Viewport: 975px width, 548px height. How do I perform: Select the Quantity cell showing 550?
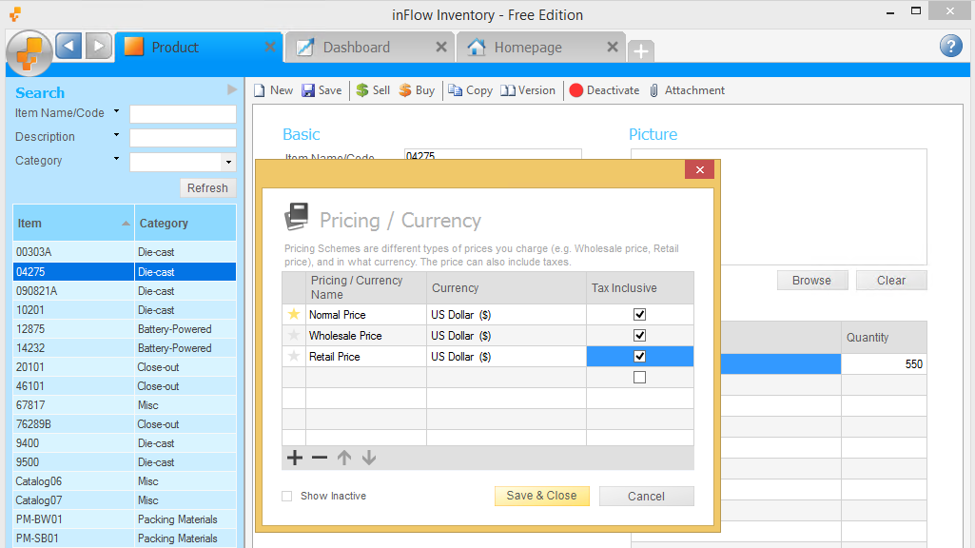click(x=884, y=363)
